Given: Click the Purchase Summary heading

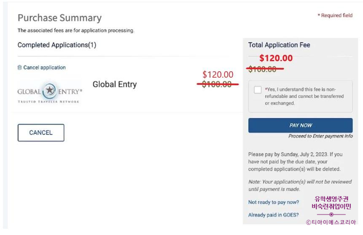Looking at the screenshot, I should pos(59,18).
